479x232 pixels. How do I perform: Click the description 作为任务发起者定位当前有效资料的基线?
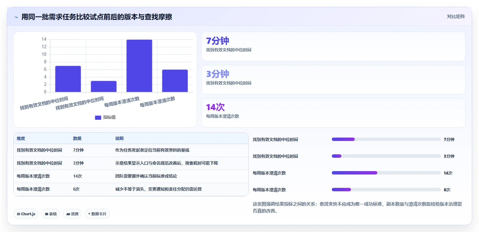(x=152, y=150)
